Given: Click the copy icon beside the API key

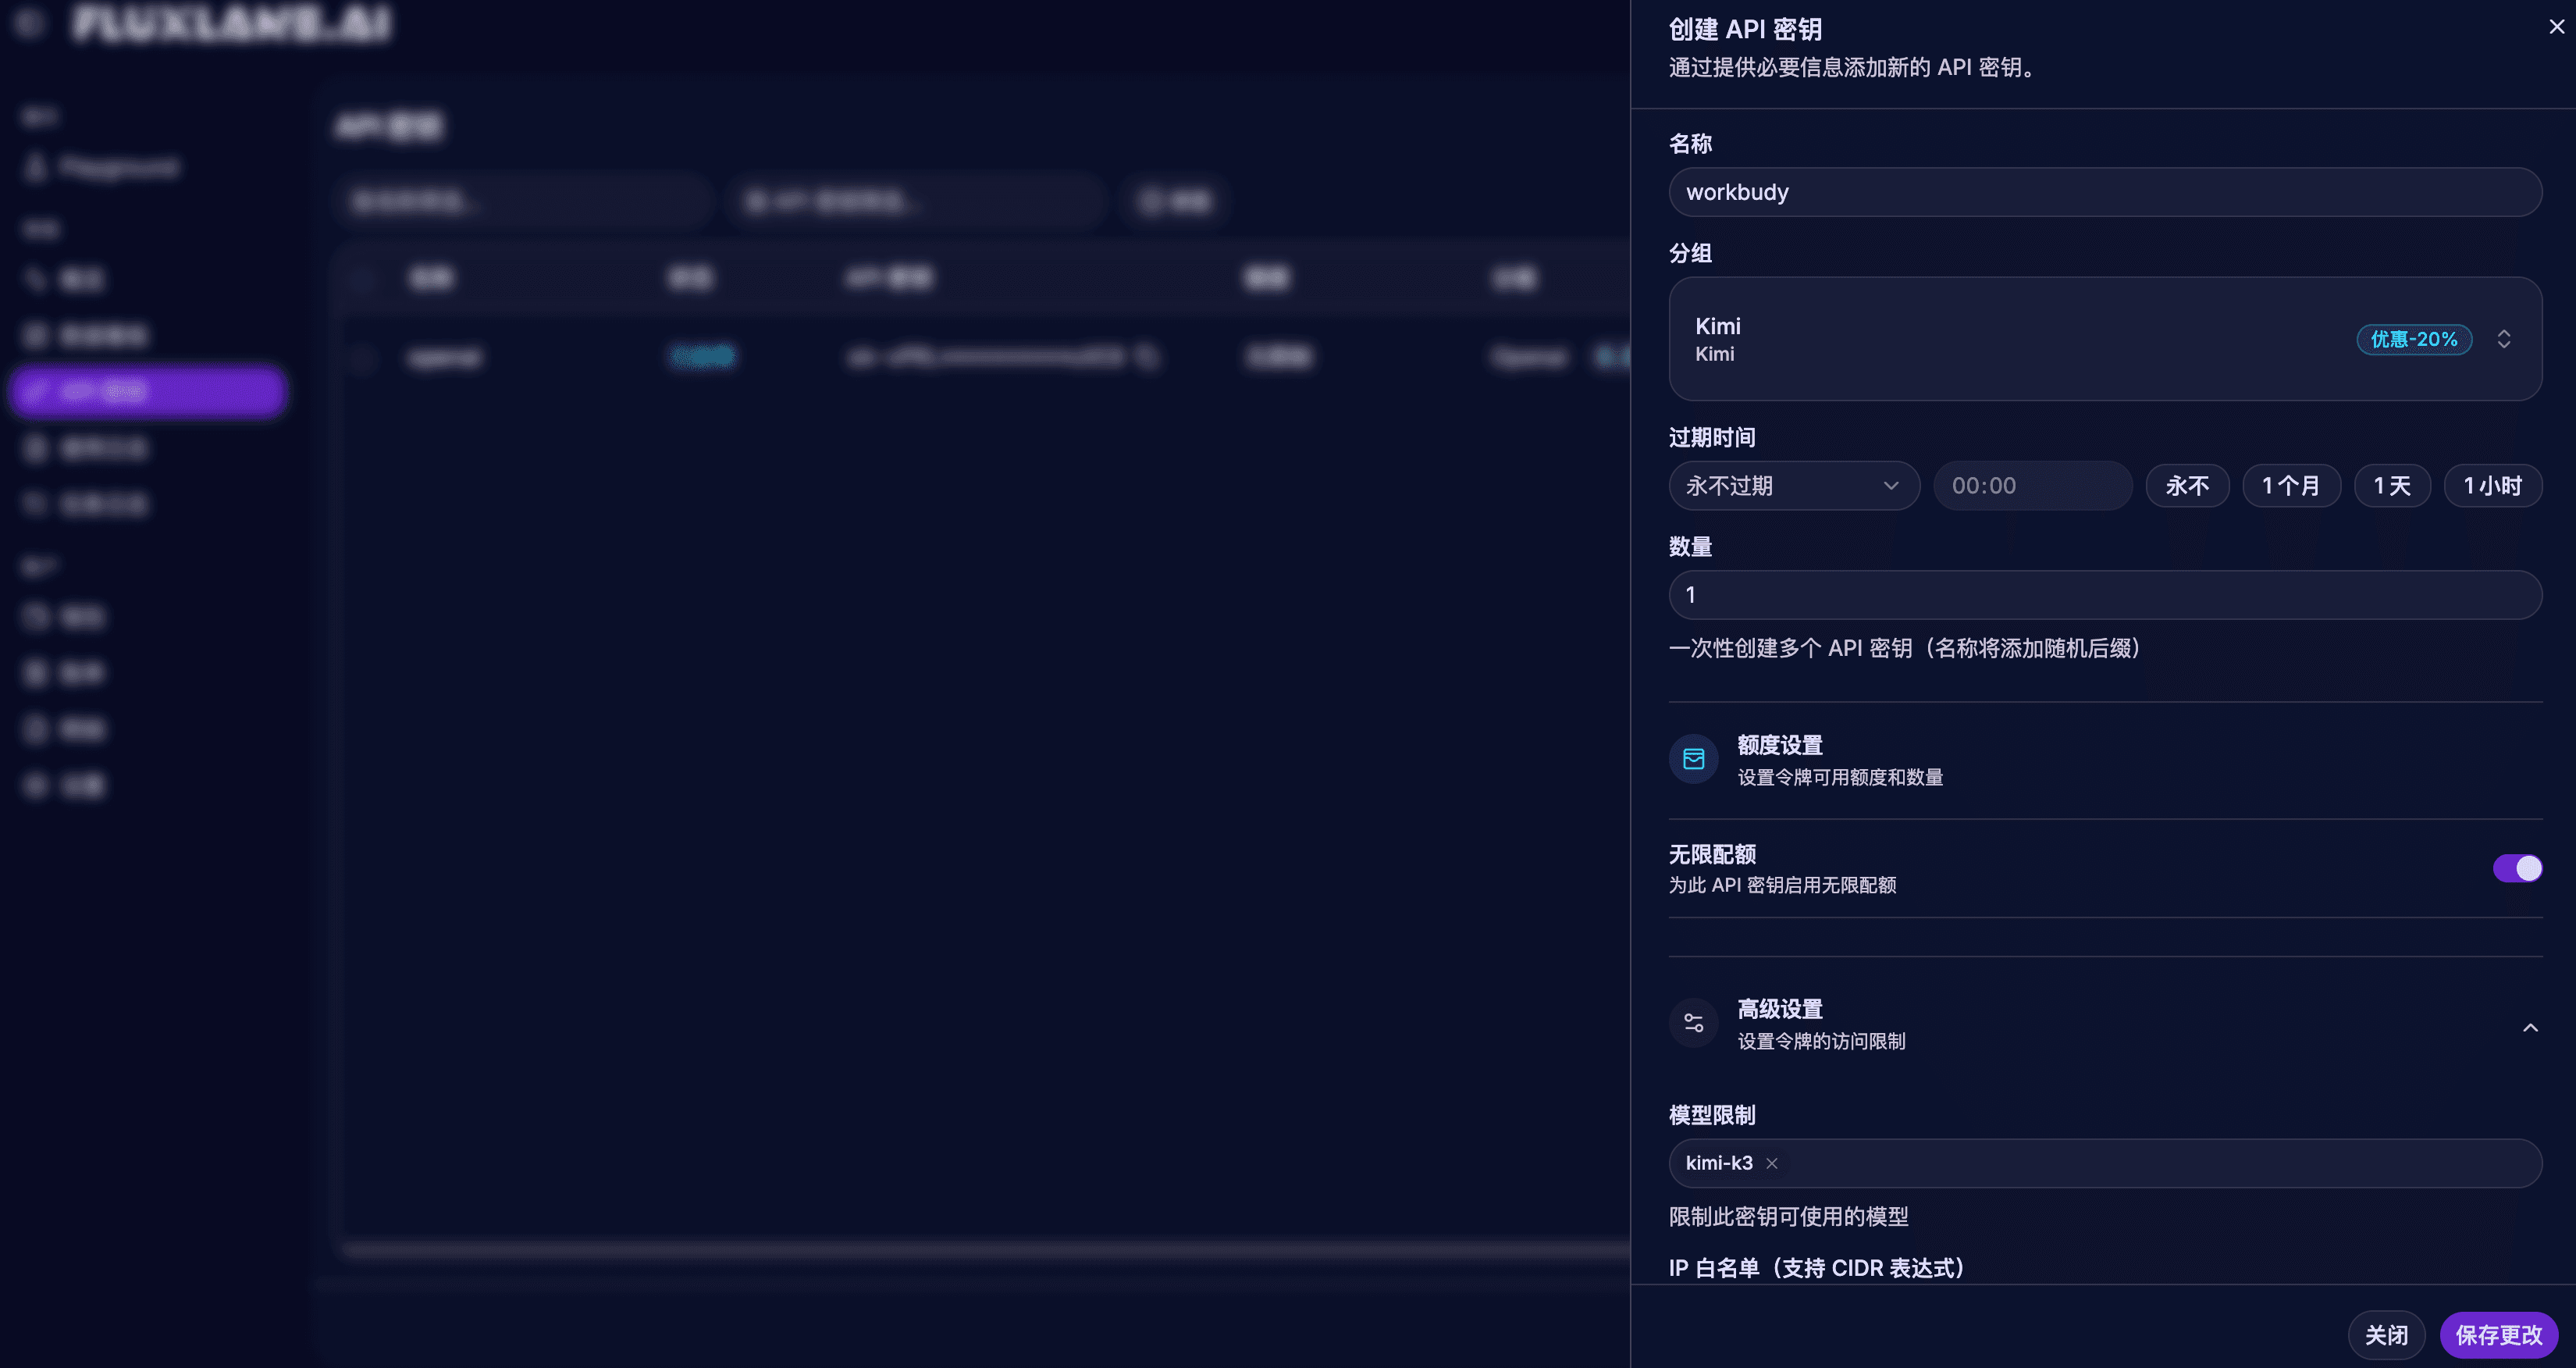Looking at the screenshot, I should [x=1147, y=357].
